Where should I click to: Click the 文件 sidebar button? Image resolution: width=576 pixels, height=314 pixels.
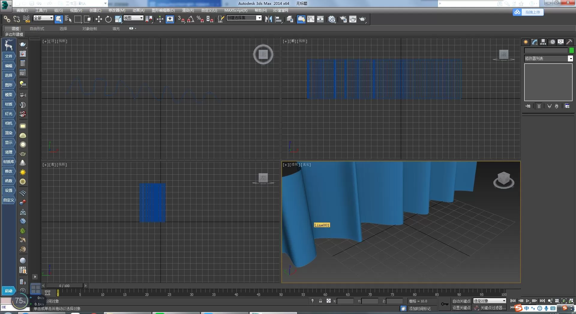[x=9, y=56]
